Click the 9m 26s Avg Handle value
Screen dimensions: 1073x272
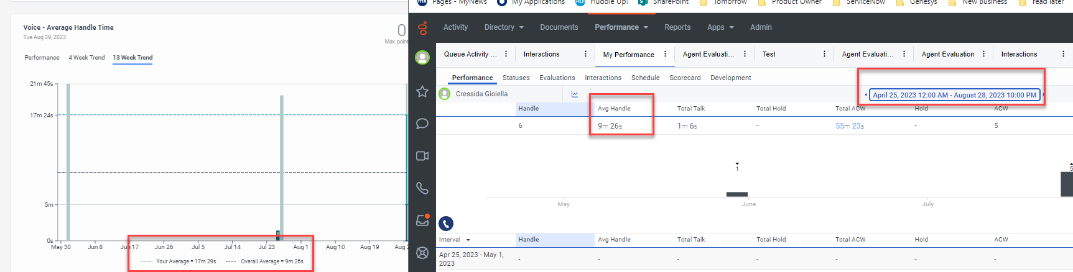[x=610, y=125]
